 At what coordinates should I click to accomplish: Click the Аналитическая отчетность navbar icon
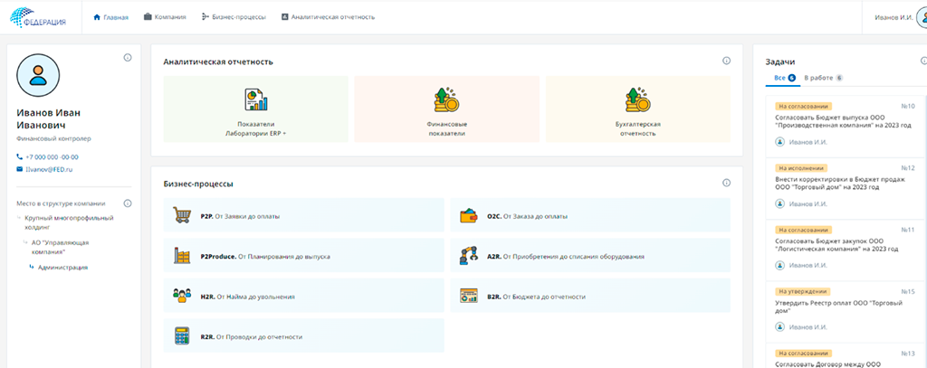pos(284,17)
